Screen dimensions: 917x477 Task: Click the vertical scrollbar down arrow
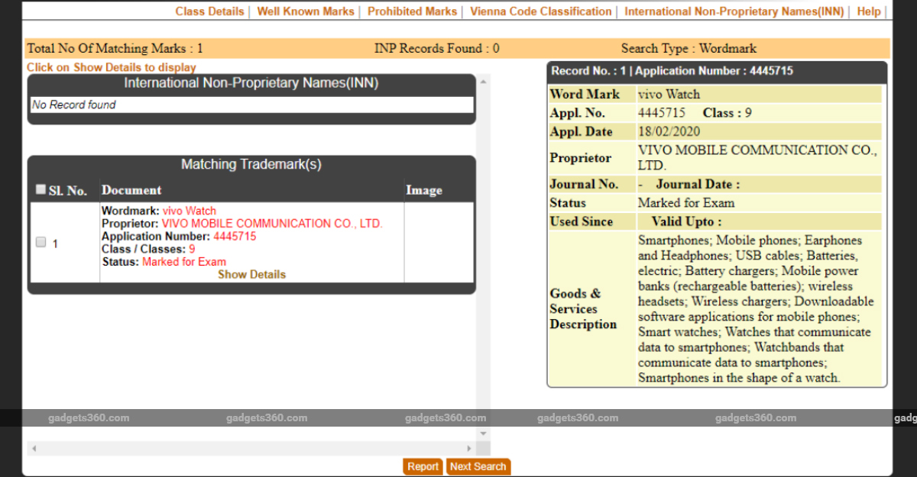point(483,433)
